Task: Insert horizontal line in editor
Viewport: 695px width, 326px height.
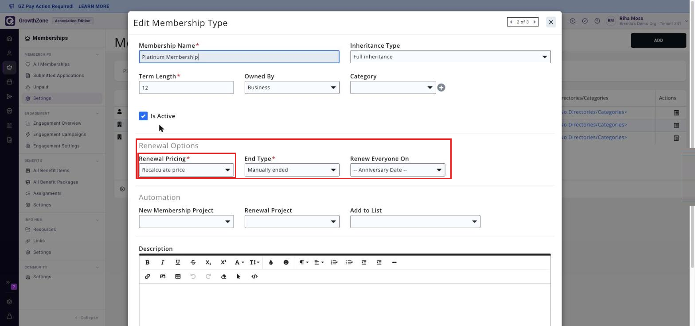Action: pos(394,262)
